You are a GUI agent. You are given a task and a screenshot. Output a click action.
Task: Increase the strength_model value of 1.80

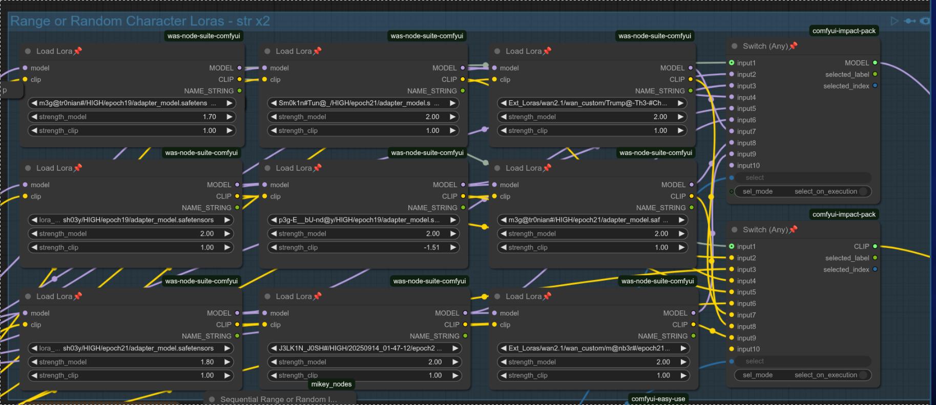point(227,362)
